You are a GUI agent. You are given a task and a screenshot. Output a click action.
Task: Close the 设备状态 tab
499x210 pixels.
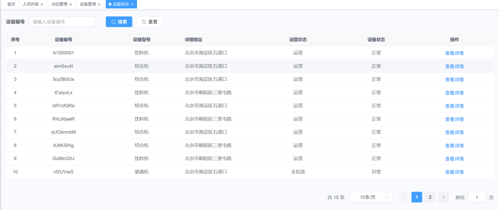tap(132, 4)
